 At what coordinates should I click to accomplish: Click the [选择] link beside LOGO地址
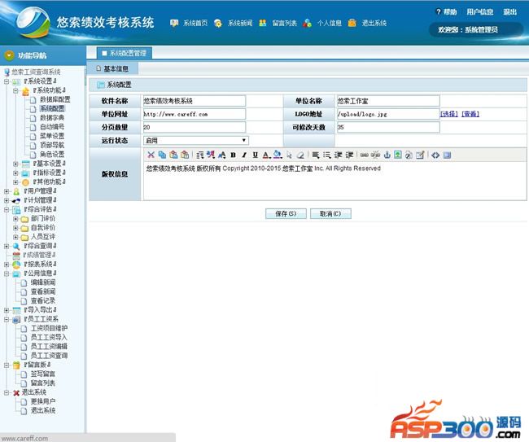pyautogui.click(x=449, y=114)
